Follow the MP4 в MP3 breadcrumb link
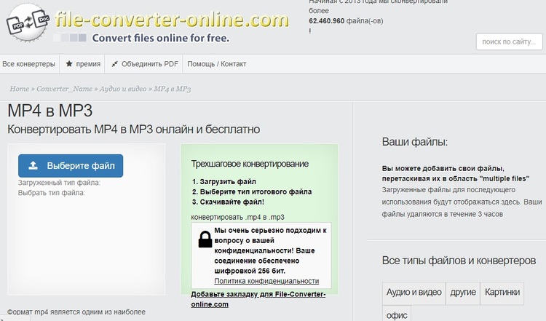Screen dimensions: 546x321 173,89
